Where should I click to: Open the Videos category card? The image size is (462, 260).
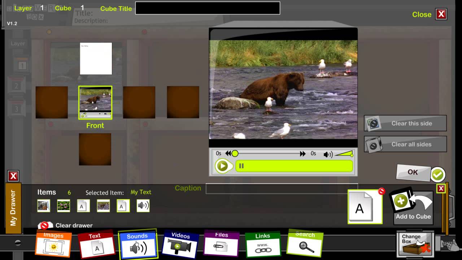coord(180,244)
